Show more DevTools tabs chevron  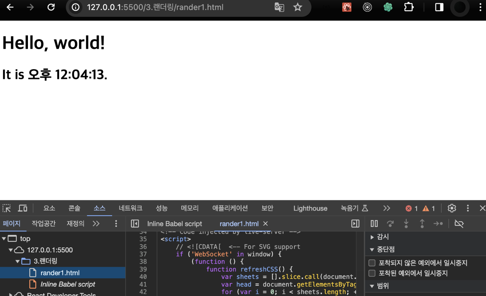tap(386, 208)
